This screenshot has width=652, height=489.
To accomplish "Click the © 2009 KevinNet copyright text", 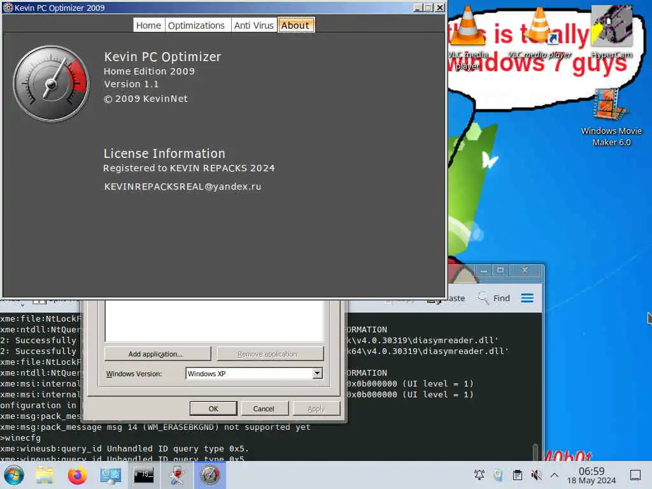I will (146, 99).
